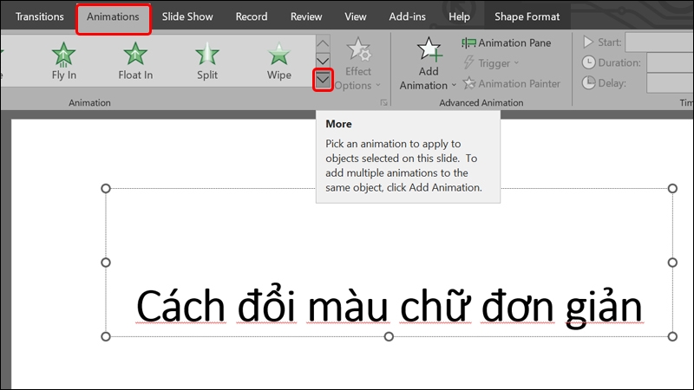Switch to Shape Format tab

coord(527,16)
